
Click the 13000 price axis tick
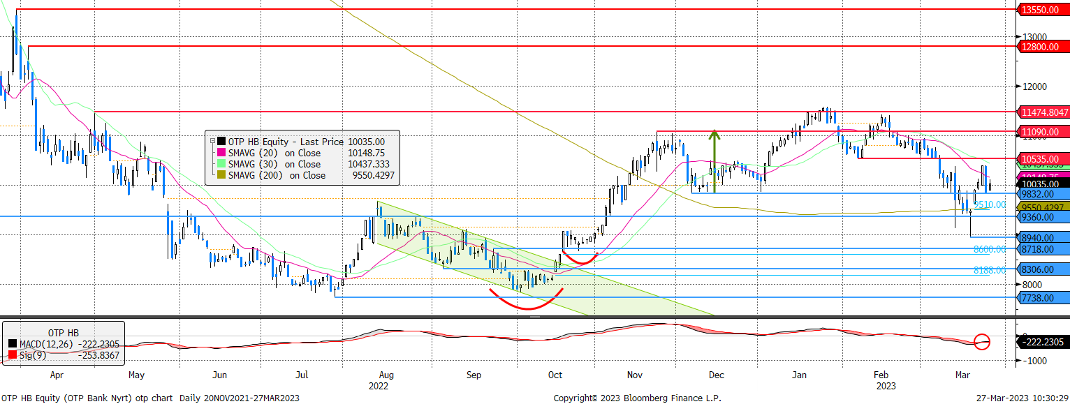click(1033, 37)
